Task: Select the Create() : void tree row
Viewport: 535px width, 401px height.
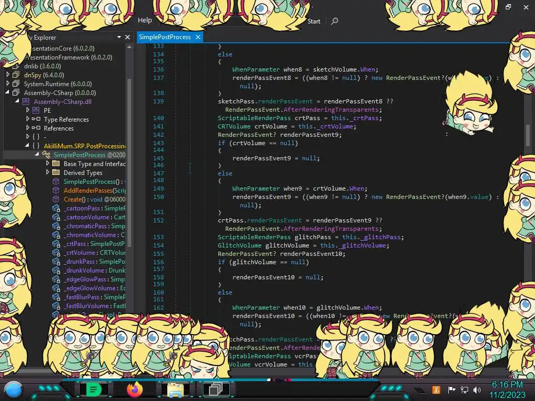Action: tap(94, 199)
